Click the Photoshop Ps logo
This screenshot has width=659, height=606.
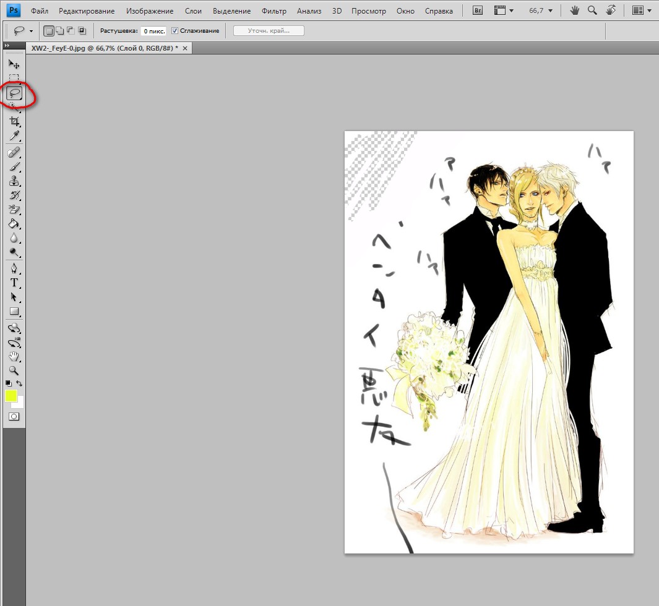tap(13, 10)
